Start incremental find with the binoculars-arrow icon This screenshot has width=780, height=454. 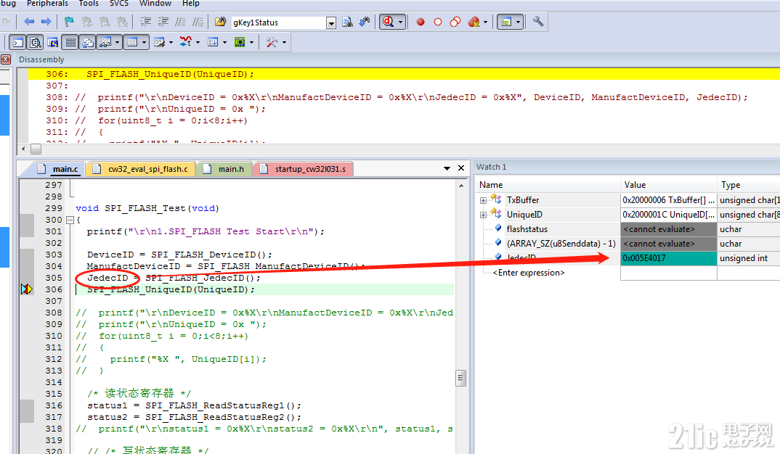[365, 22]
